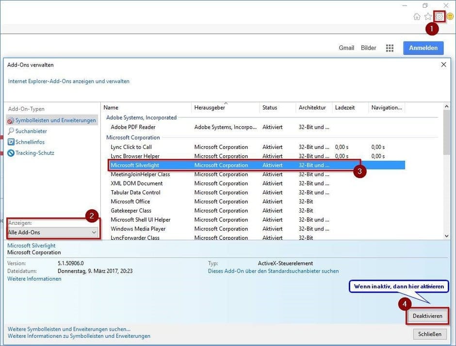Open Weitere Informationen zu Symbolleisten und Erweiterungen

pos(79,336)
